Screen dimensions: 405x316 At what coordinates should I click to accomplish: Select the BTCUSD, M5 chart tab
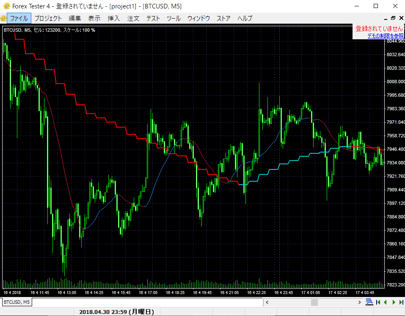pyautogui.click(x=17, y=302)
